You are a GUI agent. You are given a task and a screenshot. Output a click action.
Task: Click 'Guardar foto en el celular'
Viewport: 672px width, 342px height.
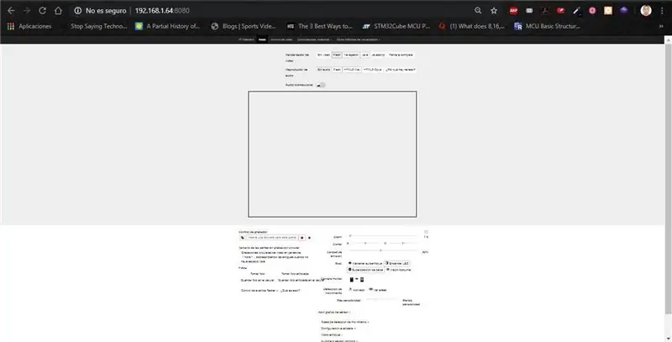257,281
